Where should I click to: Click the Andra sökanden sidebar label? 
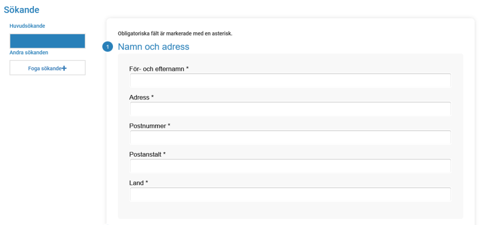point(29,52)
